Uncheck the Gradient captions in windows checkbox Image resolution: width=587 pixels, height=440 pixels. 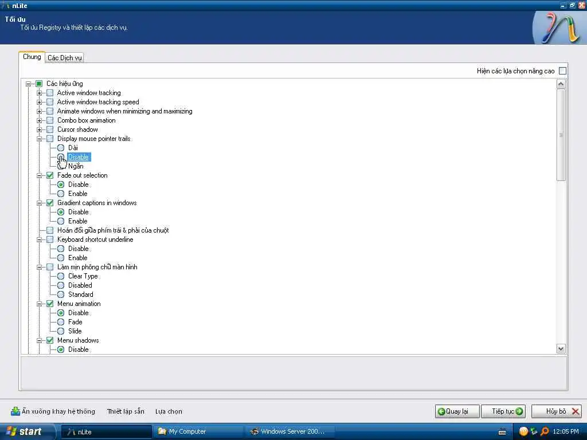(50, 203)
